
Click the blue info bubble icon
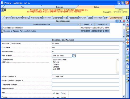pos(128,46)
